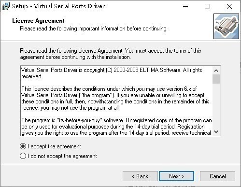Click the greyed-out maximize button
Screen dimensions: 241x187
pyautogui.click(x=207, y=6)
